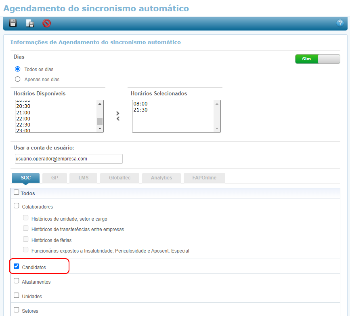Select the 'Todos os dias' radio button
The height and width of the screenshot is (316, 350).
tap(17, 69)
